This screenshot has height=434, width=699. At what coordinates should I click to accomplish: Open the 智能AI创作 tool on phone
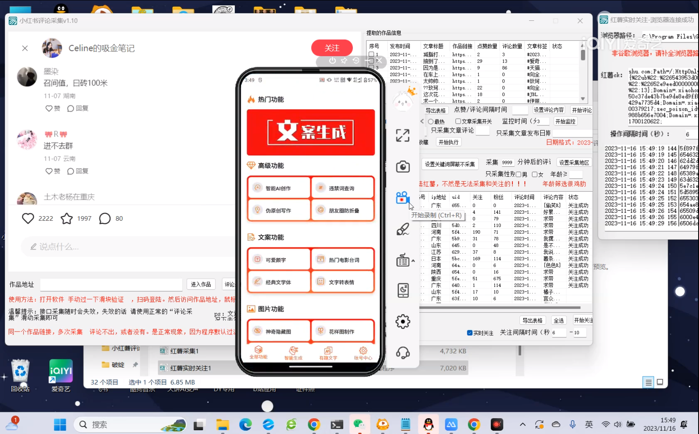[x=278, y=187]
